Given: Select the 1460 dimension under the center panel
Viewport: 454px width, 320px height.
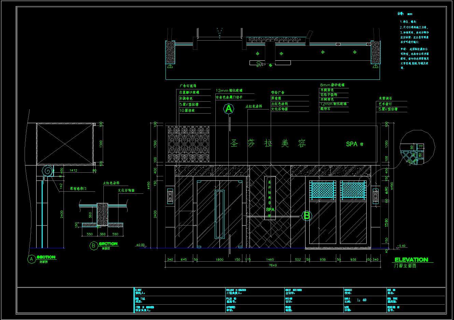Looking at the screenshot, I should (x=270, y=260).
